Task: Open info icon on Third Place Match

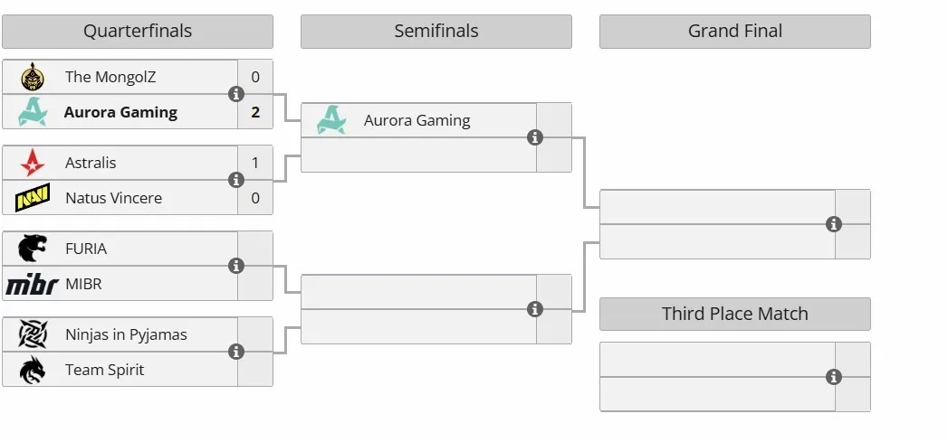Action: (x=834, y=377)
